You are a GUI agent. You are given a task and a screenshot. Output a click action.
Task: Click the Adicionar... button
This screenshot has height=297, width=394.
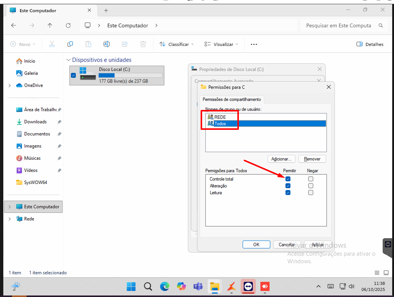[x=281, y=159]
